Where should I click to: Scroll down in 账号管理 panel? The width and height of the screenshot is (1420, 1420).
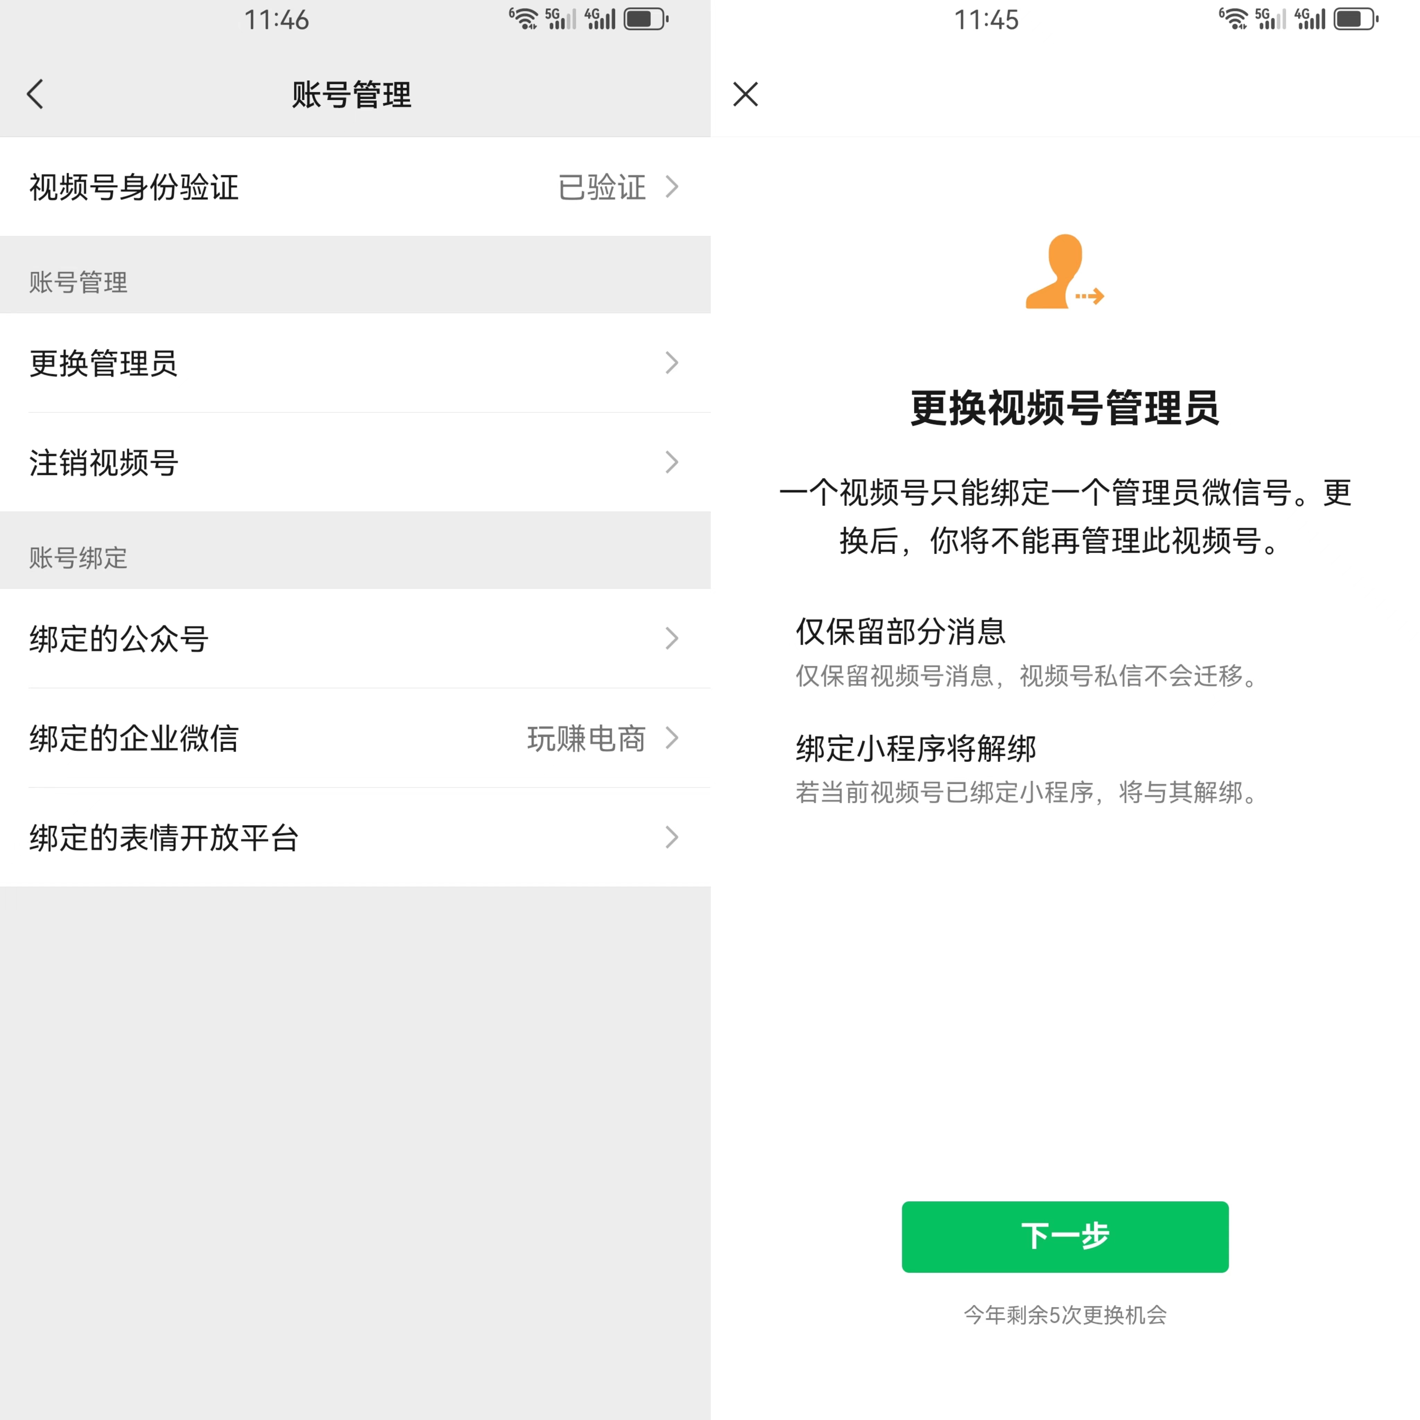(355, 1040)
